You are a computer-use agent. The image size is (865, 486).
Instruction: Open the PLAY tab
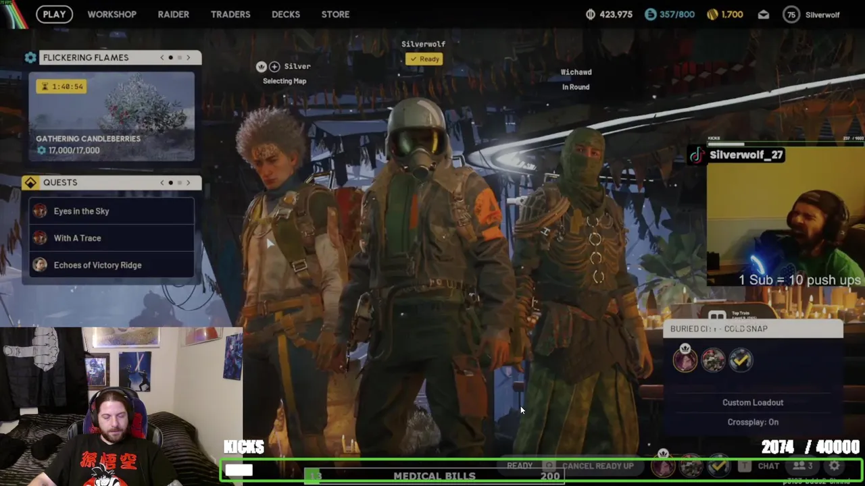[54, 14]
